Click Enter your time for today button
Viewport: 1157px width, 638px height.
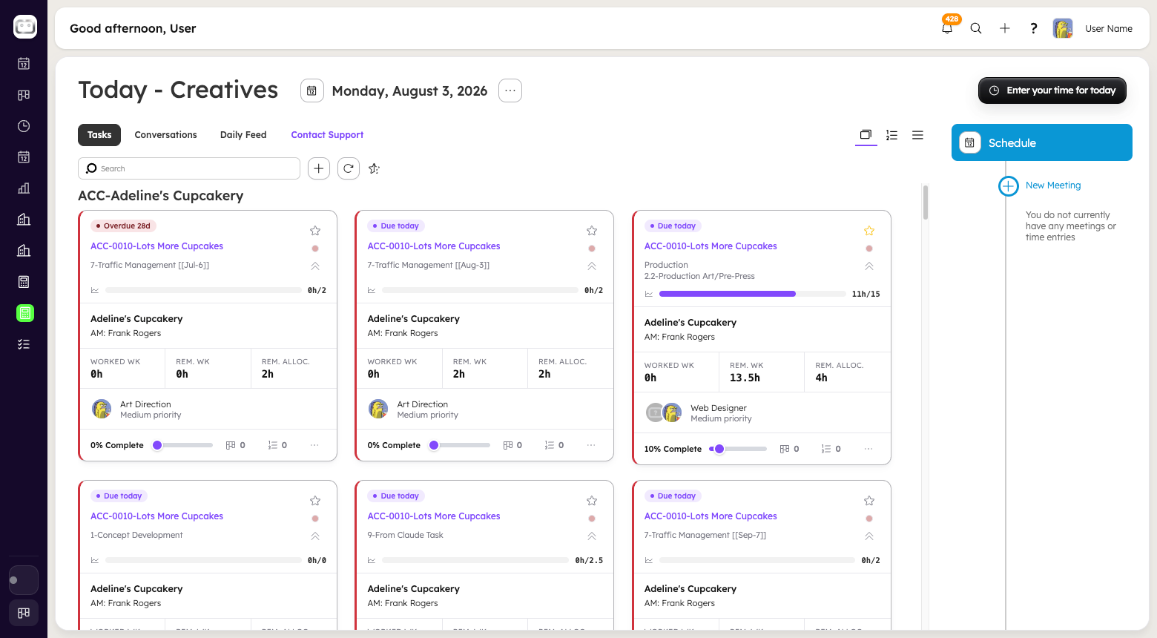pos(1052,91)
